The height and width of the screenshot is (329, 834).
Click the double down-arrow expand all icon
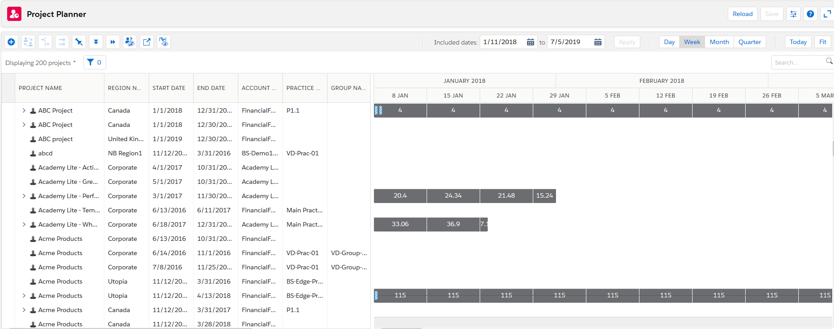(96, 42)
